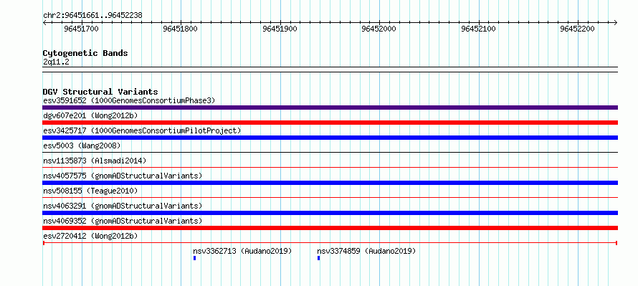Screen dimensions: 638x286
Task: Click the chr2:96451661..96452238 region label
Action: click(92, 16)
